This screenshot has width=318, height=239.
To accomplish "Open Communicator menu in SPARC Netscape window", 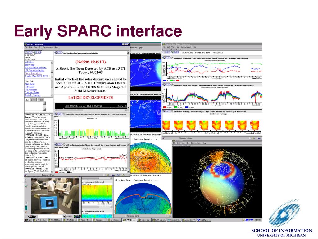I will tap(48, 47).
